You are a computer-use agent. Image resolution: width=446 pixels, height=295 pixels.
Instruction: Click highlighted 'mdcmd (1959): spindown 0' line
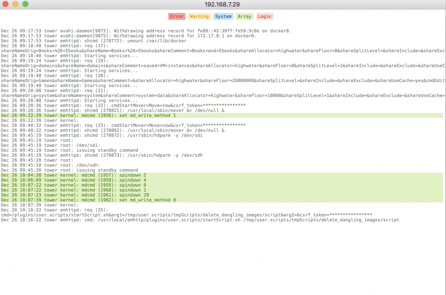click(x=222, y=185)
